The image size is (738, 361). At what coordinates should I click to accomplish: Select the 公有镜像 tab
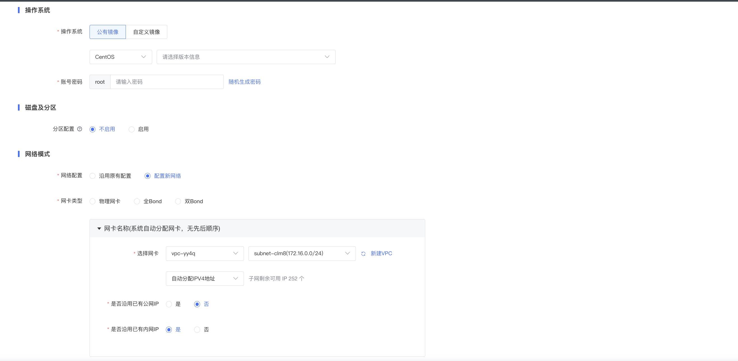(x=107, y=32)
